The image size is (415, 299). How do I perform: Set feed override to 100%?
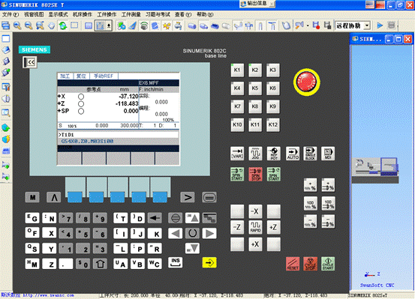coord(310,204)
